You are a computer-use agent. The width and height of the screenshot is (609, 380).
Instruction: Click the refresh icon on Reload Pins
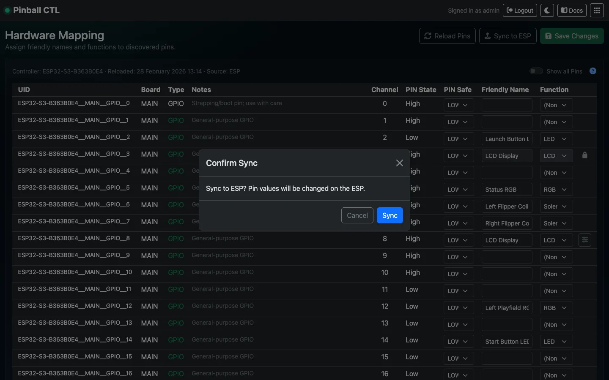pyautogui.click(x=428, y=36)
